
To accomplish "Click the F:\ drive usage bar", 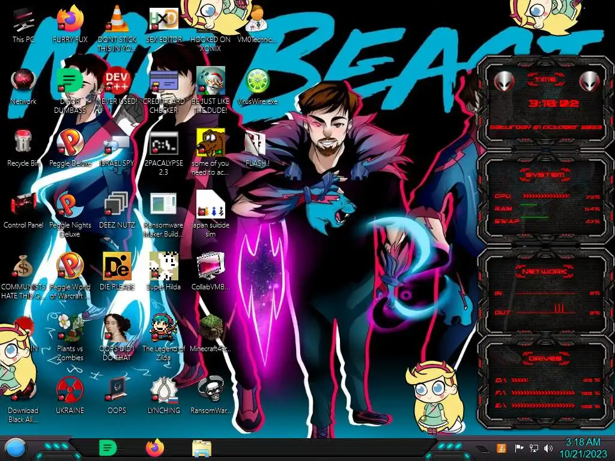I will click(x=544, y=393).
